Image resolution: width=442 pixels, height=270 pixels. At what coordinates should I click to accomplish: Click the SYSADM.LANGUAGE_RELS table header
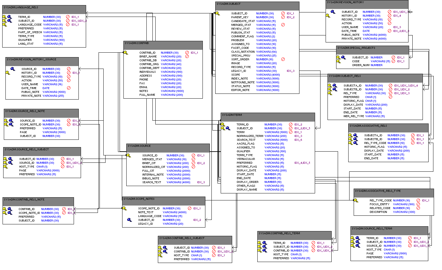[x=44, y=9]
